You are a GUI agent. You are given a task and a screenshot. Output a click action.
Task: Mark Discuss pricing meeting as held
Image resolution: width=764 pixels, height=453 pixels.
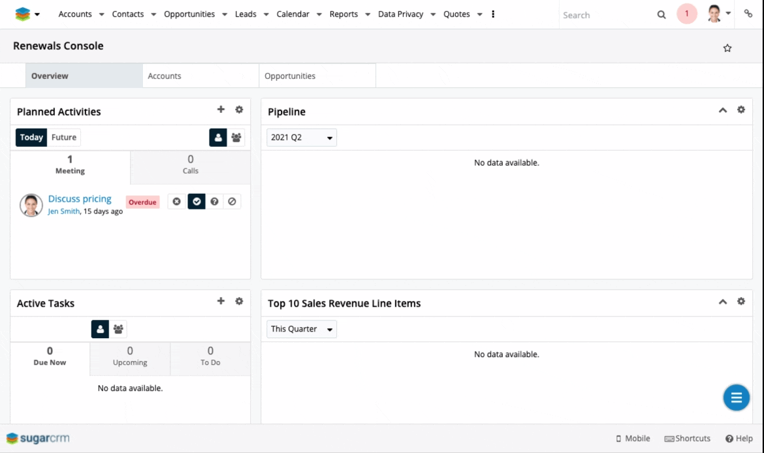tap(197, 202)
